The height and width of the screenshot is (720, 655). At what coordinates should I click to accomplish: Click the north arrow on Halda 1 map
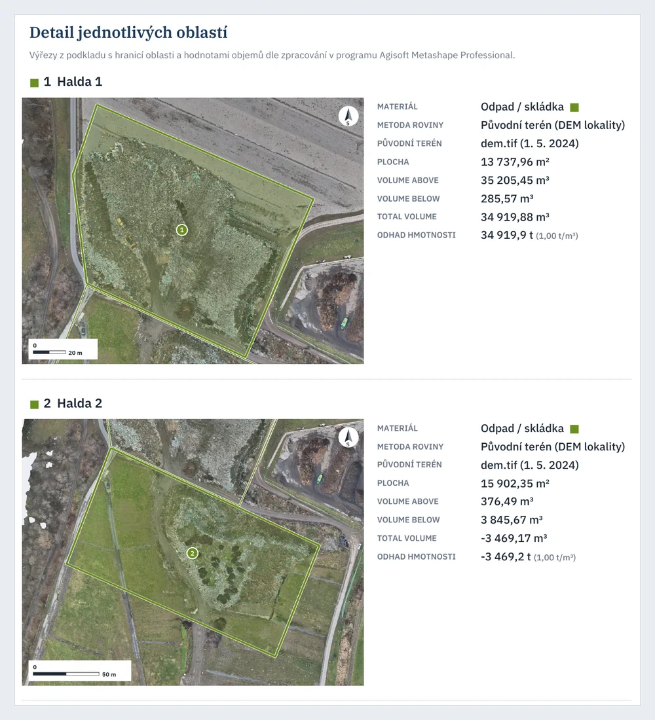(x=348, y=116)
